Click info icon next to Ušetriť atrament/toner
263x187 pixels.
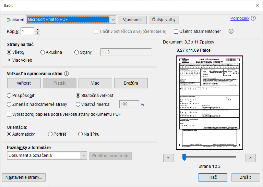tap(231, 31)
